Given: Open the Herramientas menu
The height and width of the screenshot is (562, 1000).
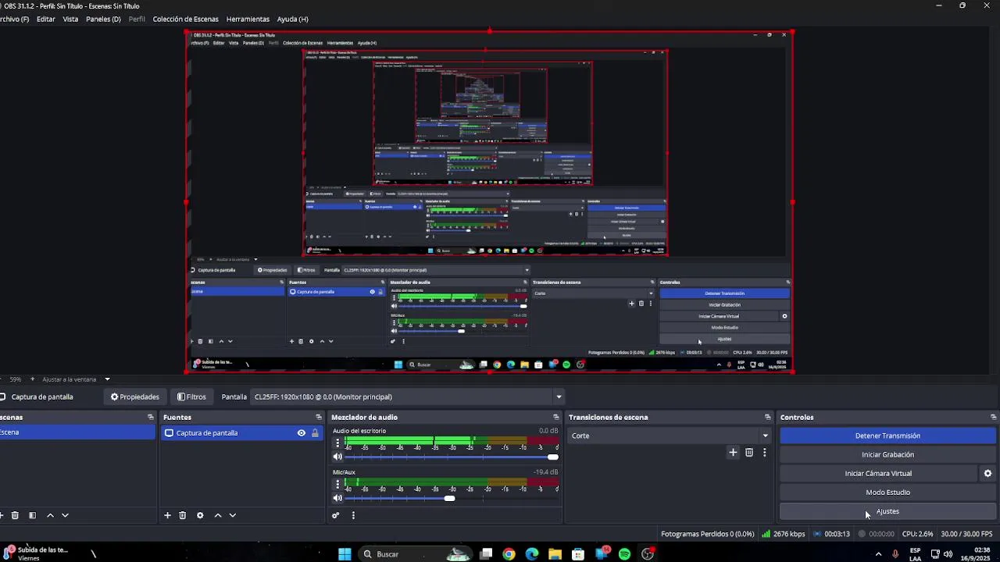Looking at the screenshot, I should tap(248, 19).
